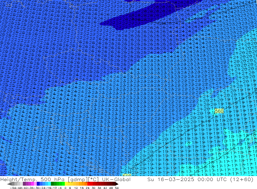Click the '-24' legend value
The height and width of the screenshot is (189, 257).
point(42,188)
